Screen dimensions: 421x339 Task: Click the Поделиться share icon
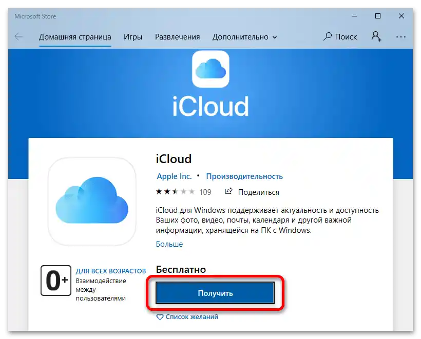229,191
